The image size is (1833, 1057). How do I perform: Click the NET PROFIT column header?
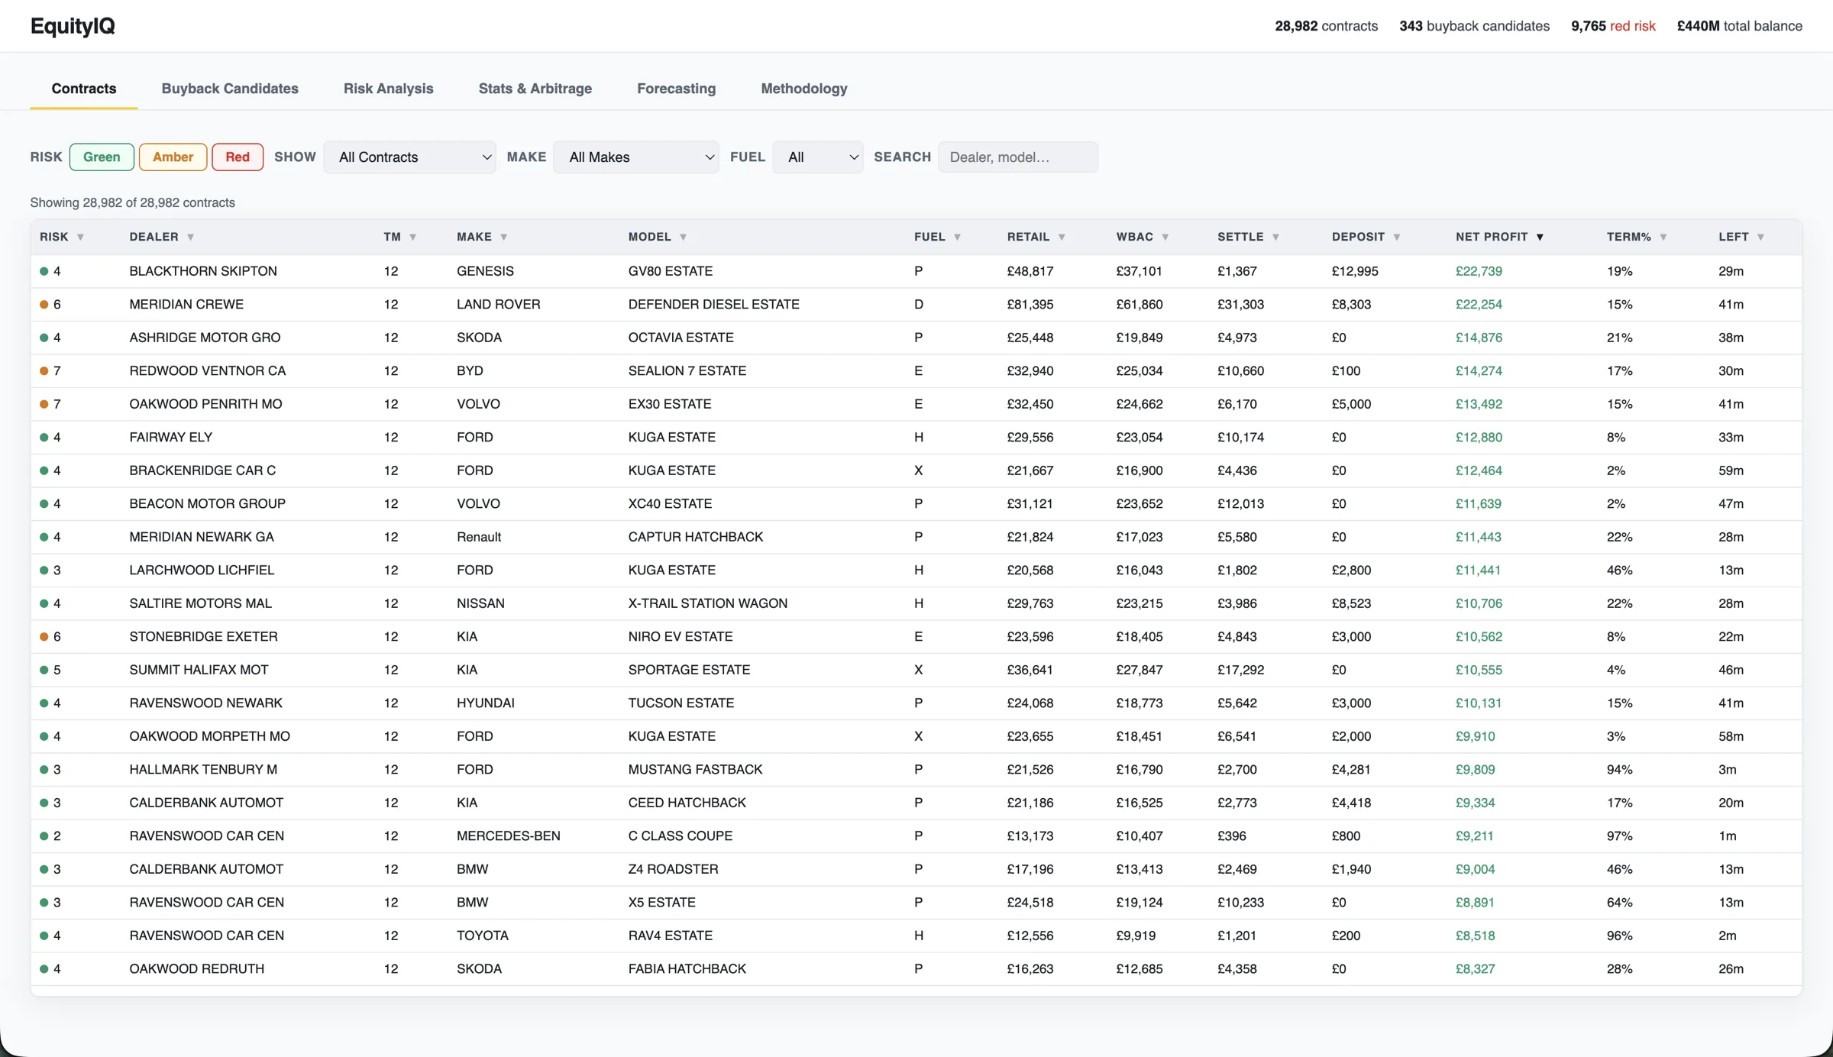[x=1492, y=237]
